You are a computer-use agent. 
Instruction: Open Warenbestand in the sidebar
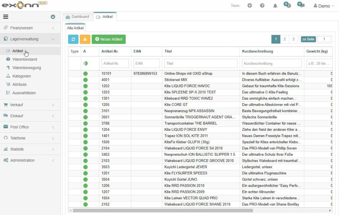coord(24,59)
